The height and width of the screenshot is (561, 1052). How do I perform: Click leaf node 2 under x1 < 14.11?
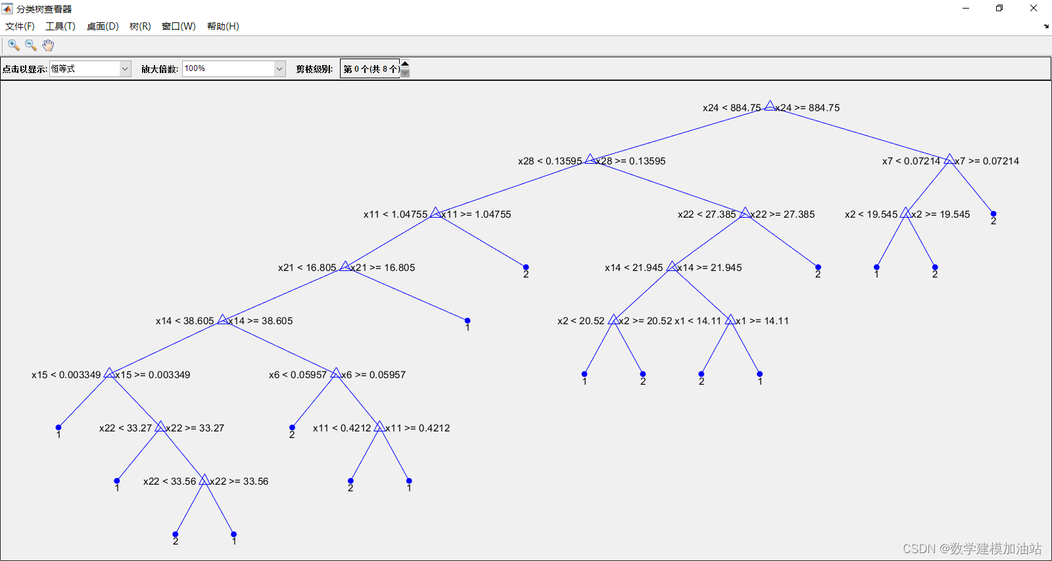[x=702, y=374]
